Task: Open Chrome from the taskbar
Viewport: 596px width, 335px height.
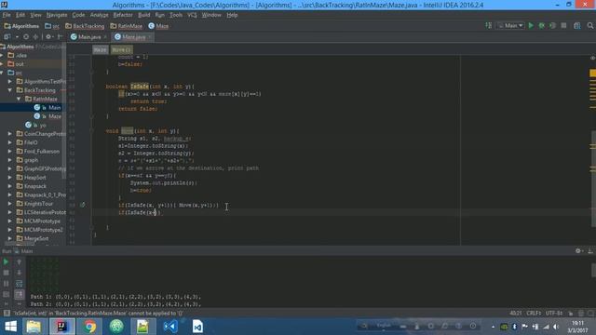Action: [89, 327]
